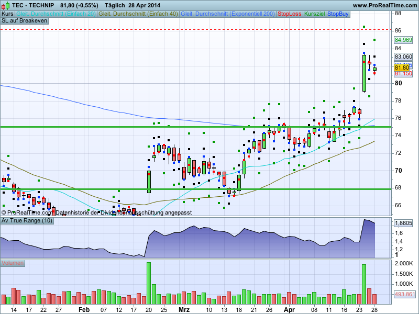
Task: Click the ATR value label 1,8605
Action: [403, 223]
